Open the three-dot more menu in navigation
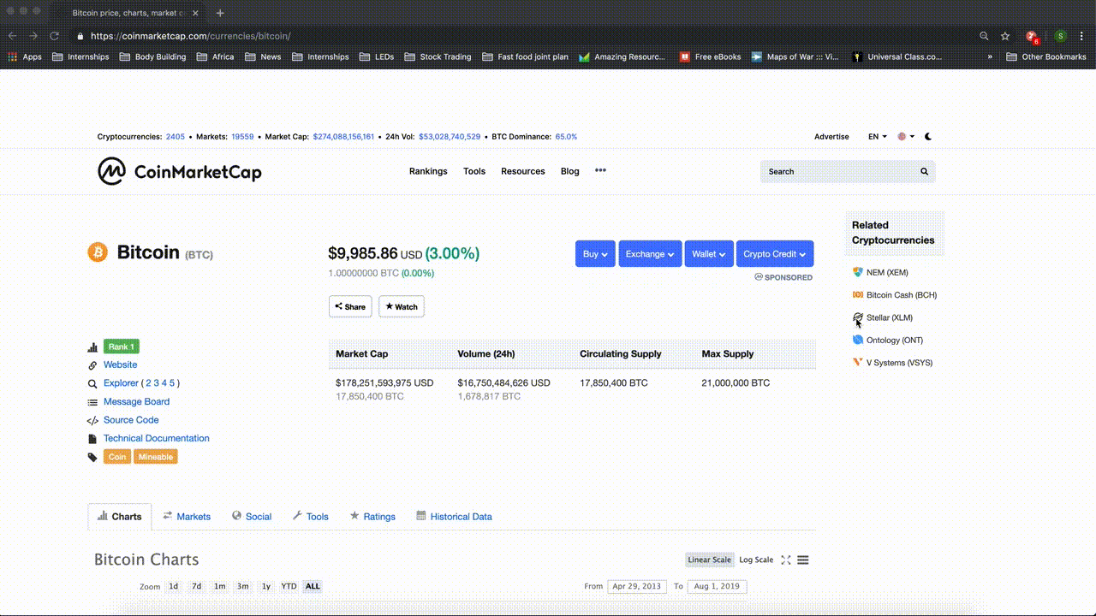 click(600, 170)
